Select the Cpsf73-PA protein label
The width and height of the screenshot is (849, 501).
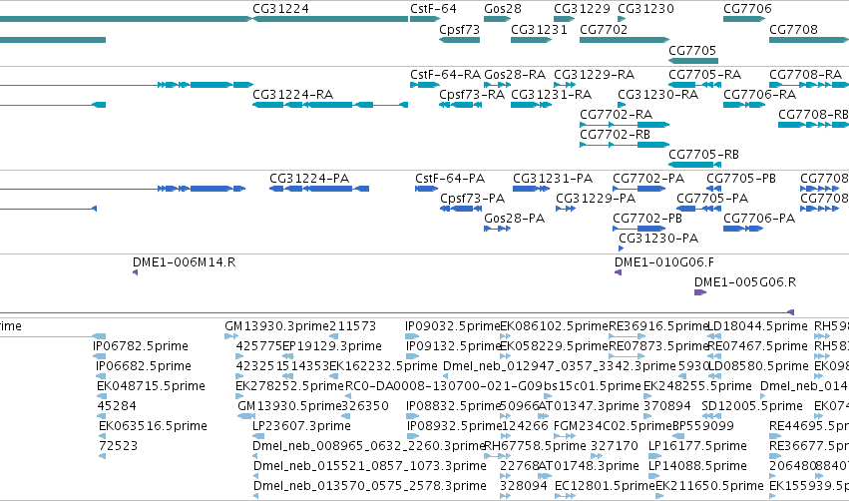point(472,199)
